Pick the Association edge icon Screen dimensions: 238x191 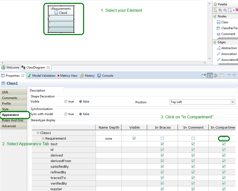(x=219, y=54)
